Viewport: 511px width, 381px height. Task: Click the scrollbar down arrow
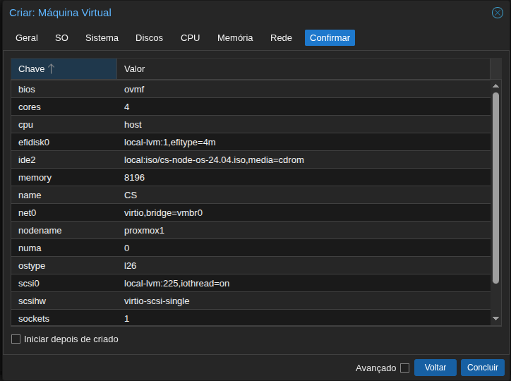point(495,318)
